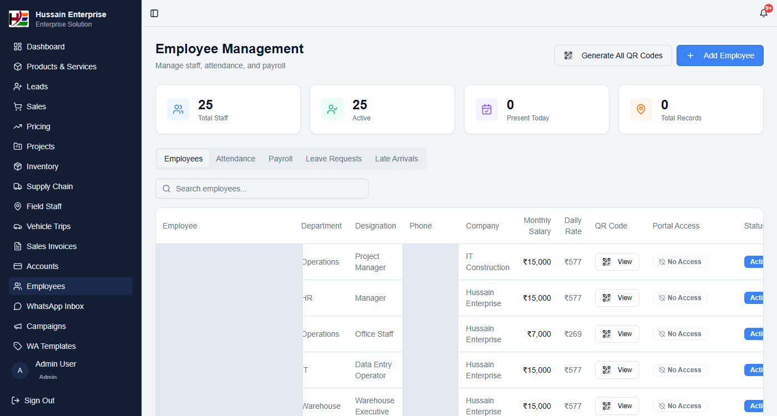777x416 pixels.
Task: Click No Access badge in Warehouse Executive row
Action: (680, 406)
